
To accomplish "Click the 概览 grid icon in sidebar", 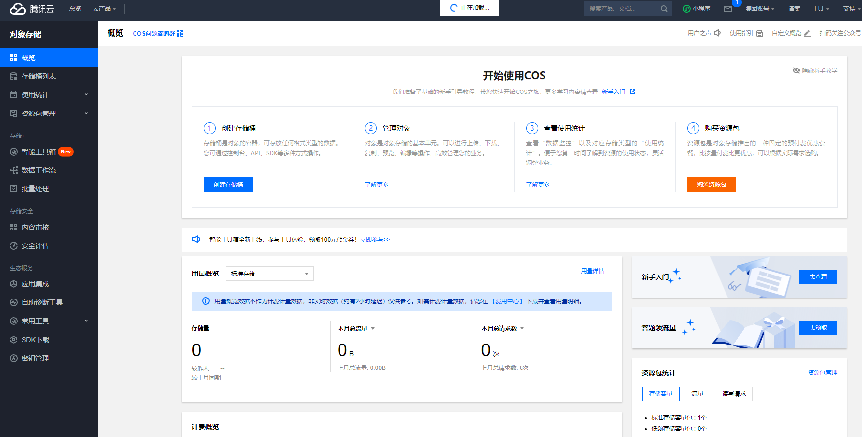I will (x=14, y=58).
